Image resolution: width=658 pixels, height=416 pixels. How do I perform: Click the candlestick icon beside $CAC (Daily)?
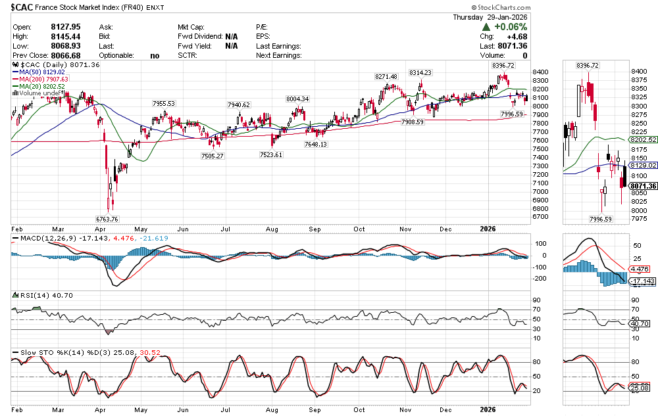(16, 65)
